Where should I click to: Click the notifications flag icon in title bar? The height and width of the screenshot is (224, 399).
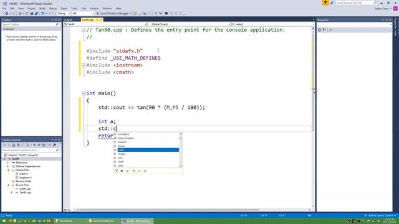[x=325, y=2]
